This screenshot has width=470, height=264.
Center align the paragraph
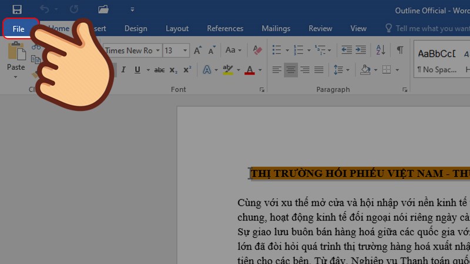290,70
